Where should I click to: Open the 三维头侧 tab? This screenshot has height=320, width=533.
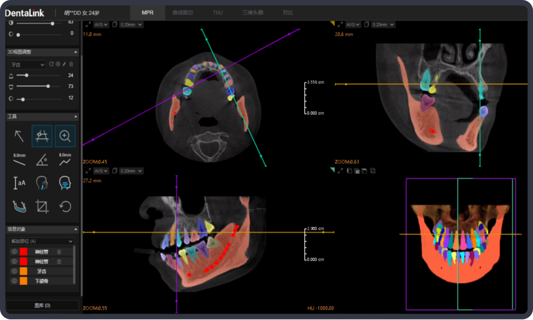point(253,12)
